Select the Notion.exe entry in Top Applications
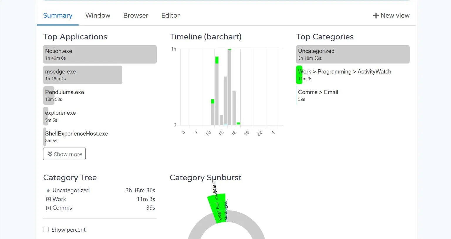 pyautogui.click(x=100, y=54)
